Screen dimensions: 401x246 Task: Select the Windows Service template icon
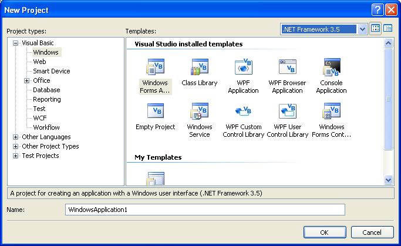pyautogui.click(x=200, y=111)
